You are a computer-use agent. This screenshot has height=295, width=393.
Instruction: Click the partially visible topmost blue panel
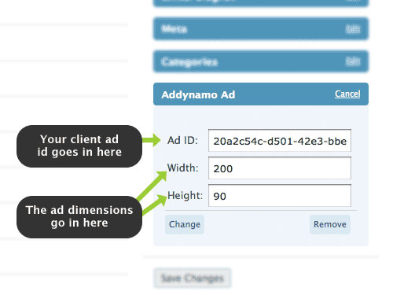click(261, 2)
